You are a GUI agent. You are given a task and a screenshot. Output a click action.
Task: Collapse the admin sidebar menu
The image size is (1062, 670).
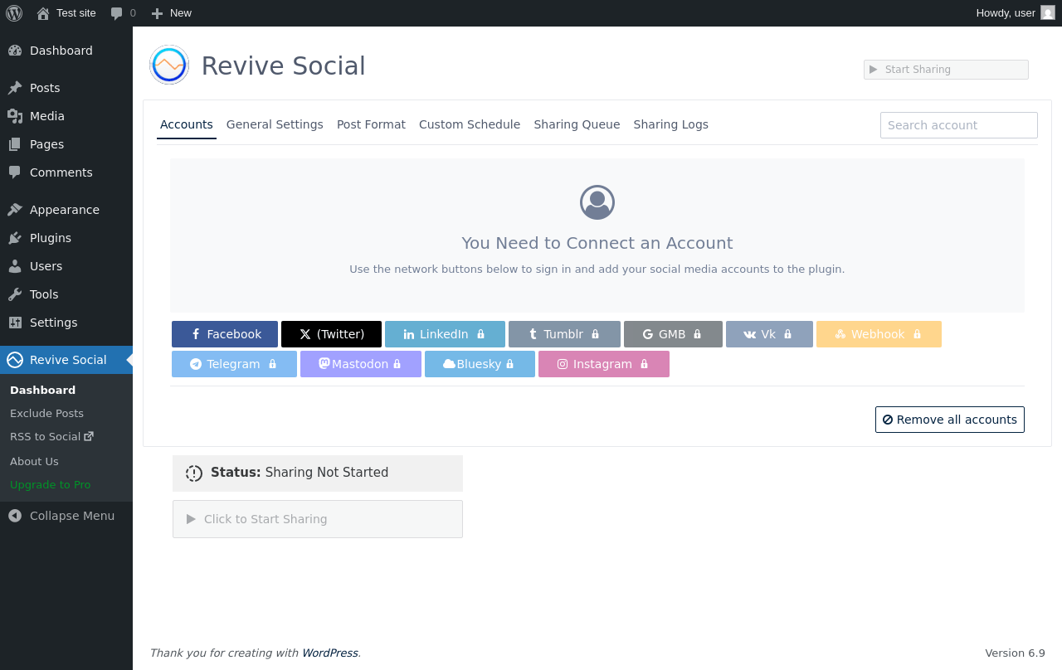click(62, 516)
